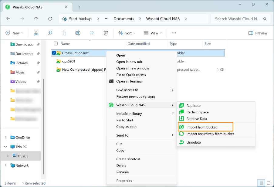
Task: Click the Retrieve Data icon
Action: (181, 119)
